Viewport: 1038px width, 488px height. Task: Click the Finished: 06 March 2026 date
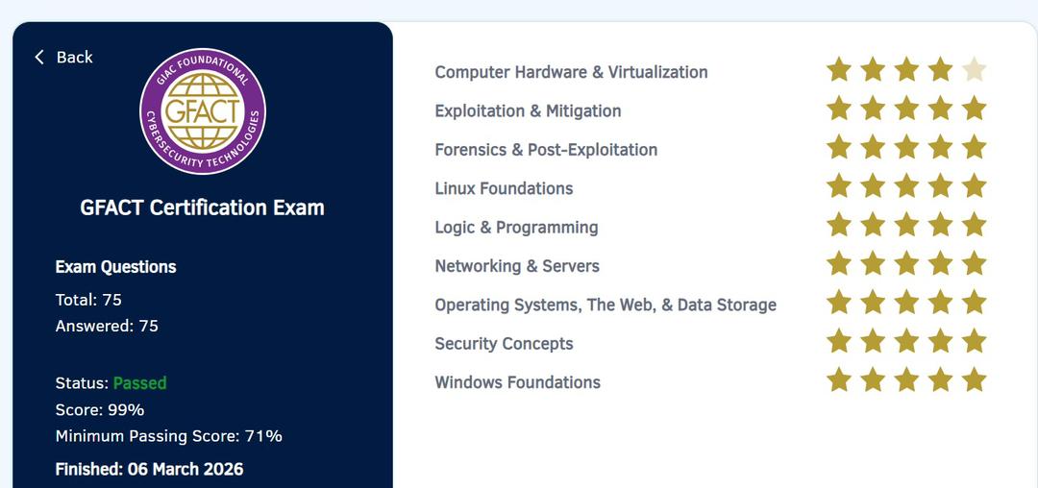[150, 470]
